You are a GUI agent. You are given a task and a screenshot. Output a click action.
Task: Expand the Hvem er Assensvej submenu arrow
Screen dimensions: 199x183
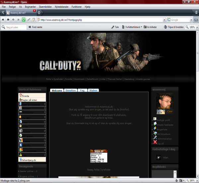[x=45, y=104]
